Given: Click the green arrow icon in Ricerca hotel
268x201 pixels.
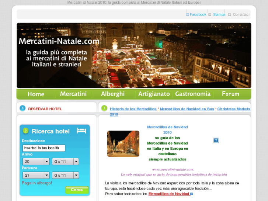Looking at the screenshot, I should point(26,131).
